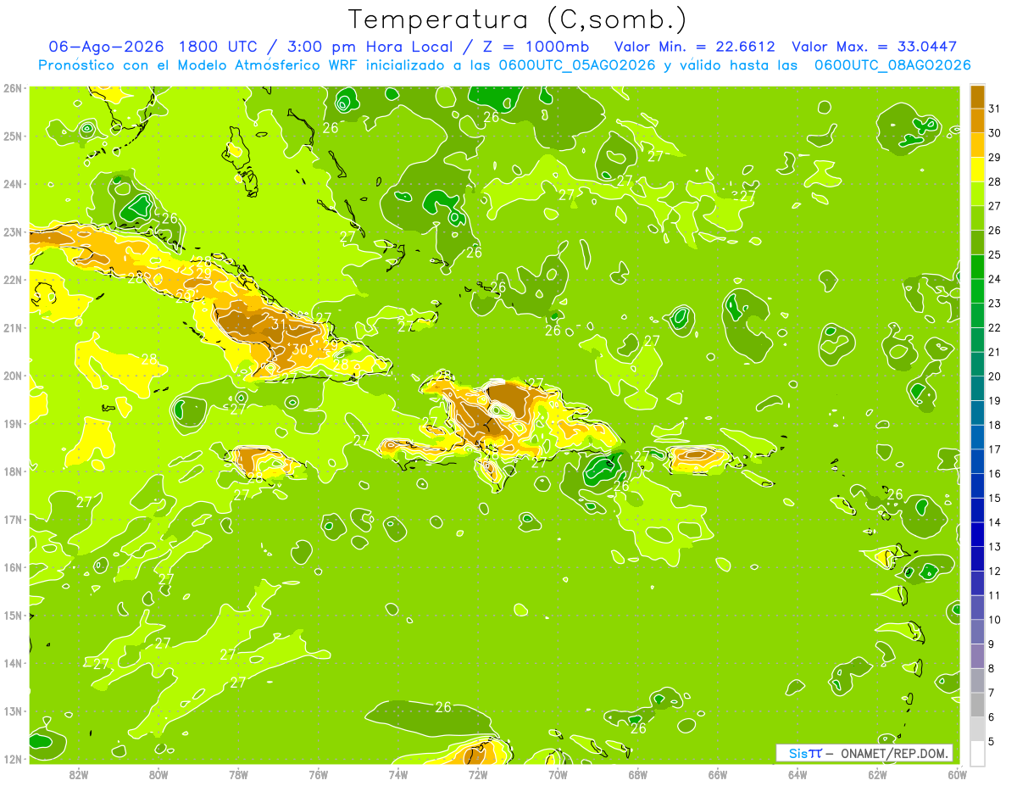
Task: Click the 62W longitude axis label
Action: [x=877, y=774]
